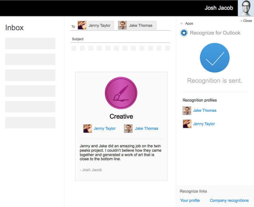
Task: Open Company recognitions link
Action: tap(229, 200)
